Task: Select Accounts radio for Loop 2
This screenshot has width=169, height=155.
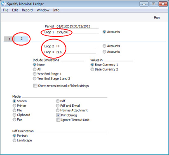Action: click(104, 46)
